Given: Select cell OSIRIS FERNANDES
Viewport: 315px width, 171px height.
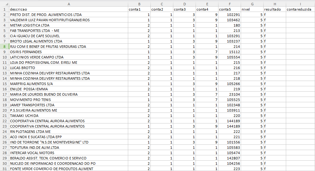Looking at the screenshot, I should click(69, 52).
